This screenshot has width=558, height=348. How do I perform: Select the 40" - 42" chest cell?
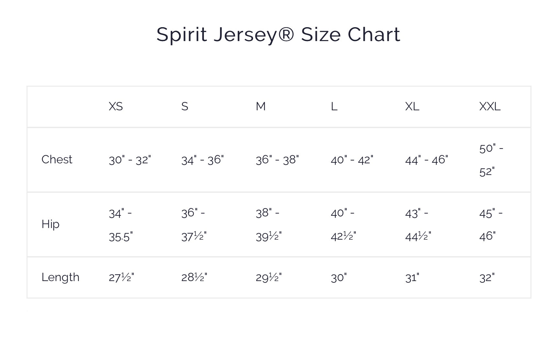click(352, 160)
